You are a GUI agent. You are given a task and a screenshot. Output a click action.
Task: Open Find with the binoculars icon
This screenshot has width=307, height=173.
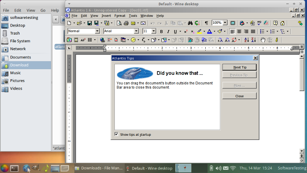click(x=190, y=23)
